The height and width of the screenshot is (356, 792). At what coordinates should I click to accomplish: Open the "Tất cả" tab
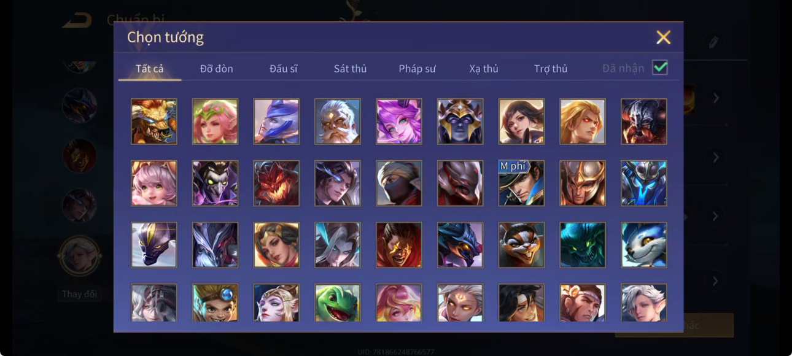point(150,68)
